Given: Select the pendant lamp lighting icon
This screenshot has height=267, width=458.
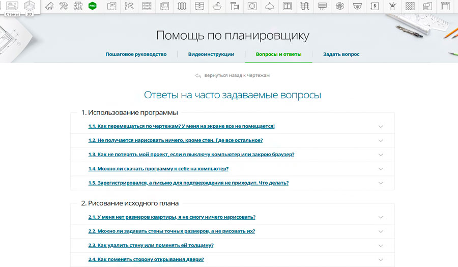Looking at the screenshot, I should (269, 6).
